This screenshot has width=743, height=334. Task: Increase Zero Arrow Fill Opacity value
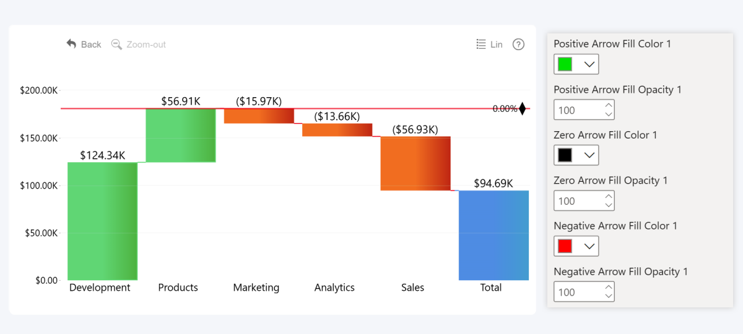point(609,197)
